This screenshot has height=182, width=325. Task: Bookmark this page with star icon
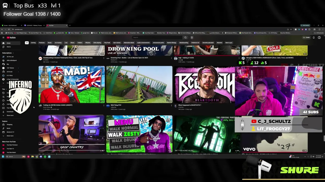(x=291, y=29)
